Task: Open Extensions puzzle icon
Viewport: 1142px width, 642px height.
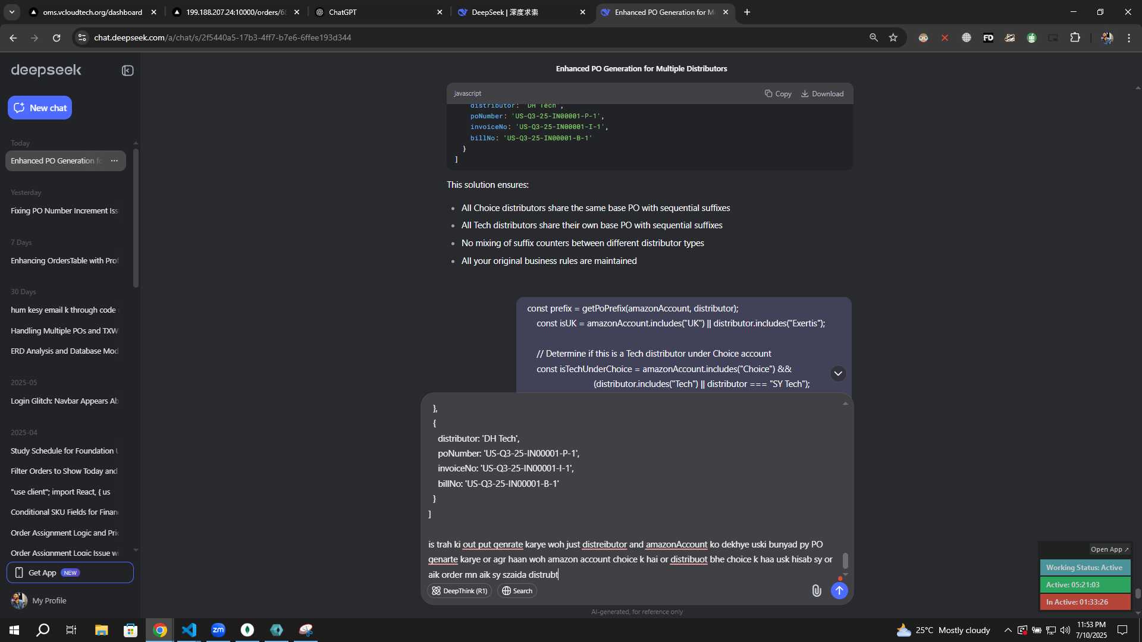Action: [1075, 37]
